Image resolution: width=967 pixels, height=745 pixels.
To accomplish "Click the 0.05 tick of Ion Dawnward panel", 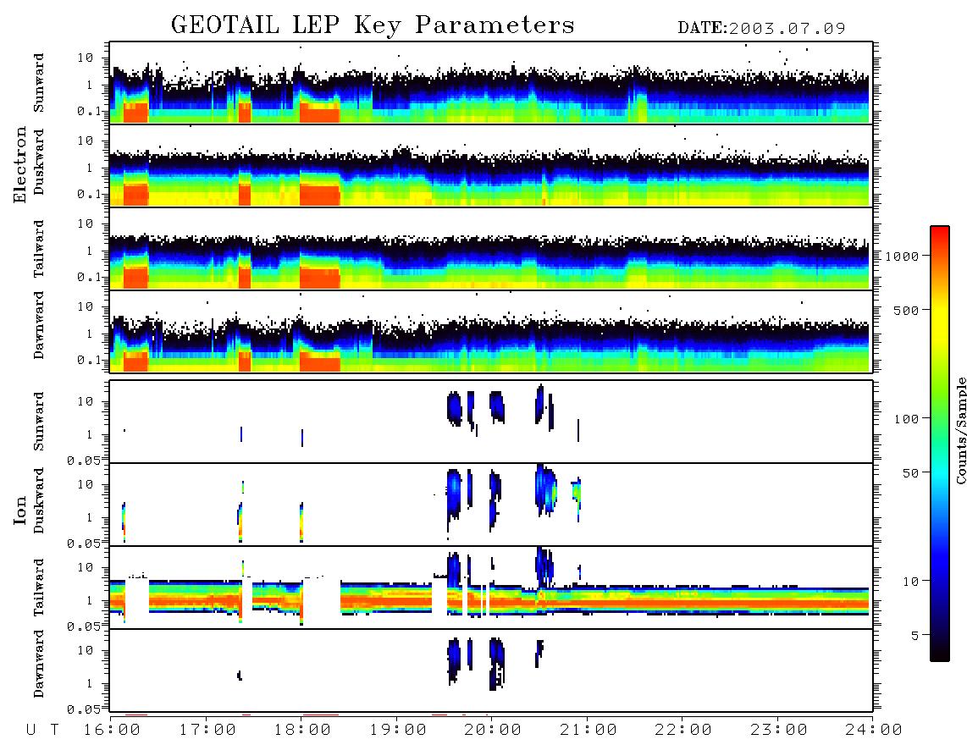I will pyautogui.click(x=83, y=709).
